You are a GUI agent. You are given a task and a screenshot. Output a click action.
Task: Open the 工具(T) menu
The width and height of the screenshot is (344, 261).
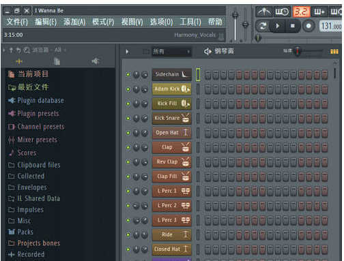coord(190,22)
